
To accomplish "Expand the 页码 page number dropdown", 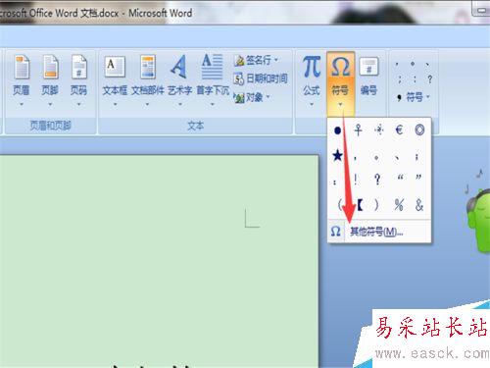I will [x=78, y=105].
